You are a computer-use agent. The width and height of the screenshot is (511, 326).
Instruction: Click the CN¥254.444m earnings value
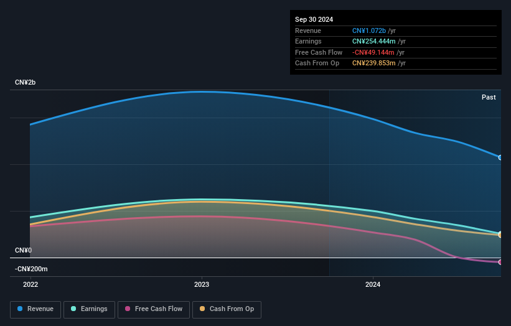pos(374,41)
